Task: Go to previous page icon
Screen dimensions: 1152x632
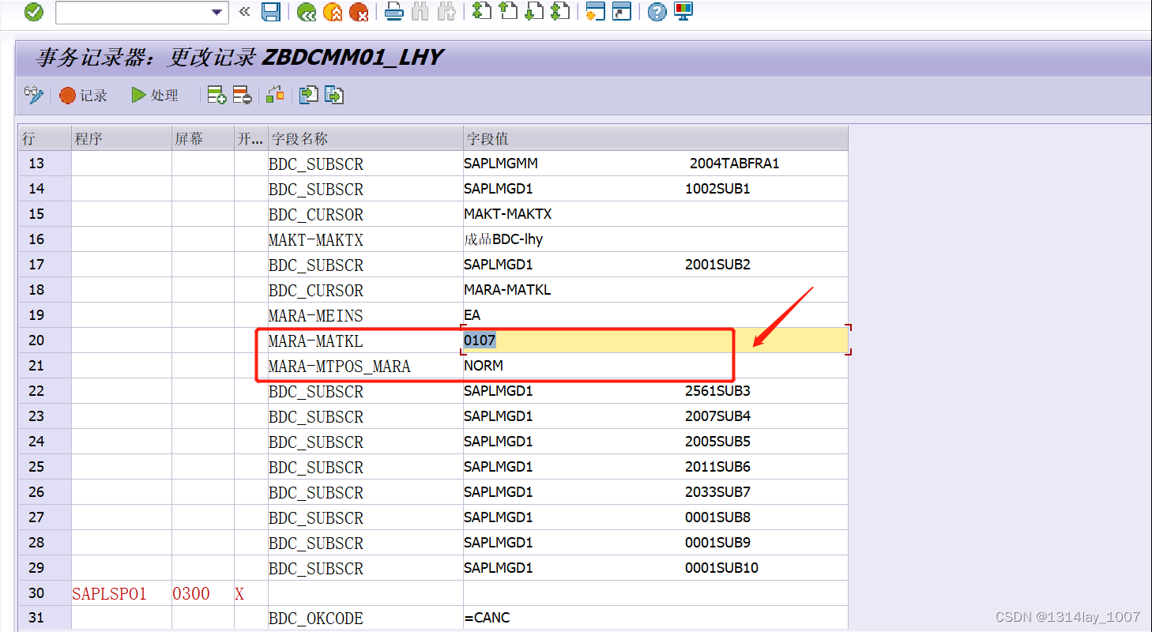Action: (x=508, y=12)
